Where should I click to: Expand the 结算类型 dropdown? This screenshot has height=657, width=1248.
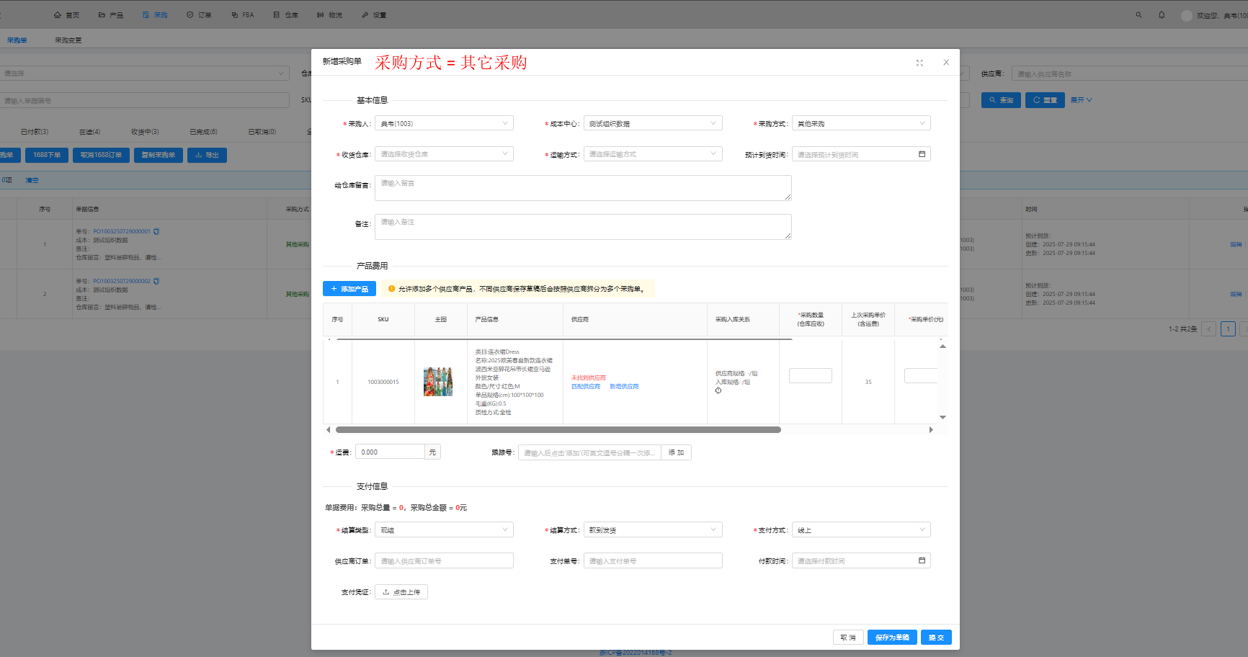pos(444,530)
